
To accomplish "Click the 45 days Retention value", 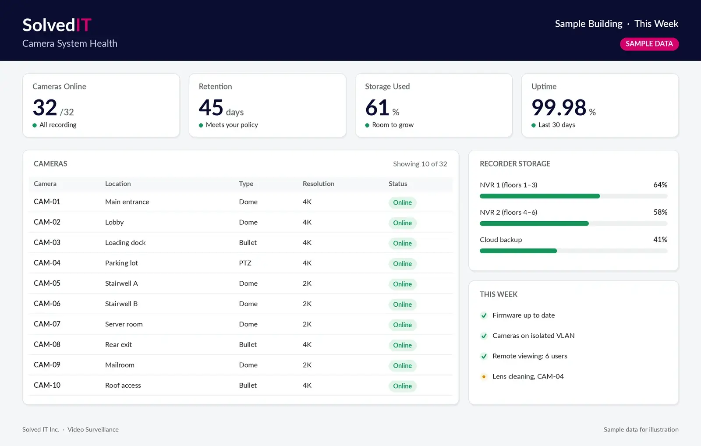I will pyautogui.click(x=221, y=108).
